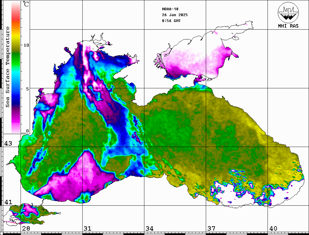Click the time '8:56 GMT'
The image size is (309, 235).
(171, 21)
